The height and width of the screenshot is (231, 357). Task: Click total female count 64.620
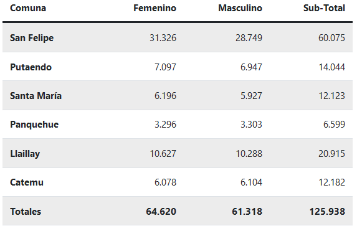tap(161, 212)
